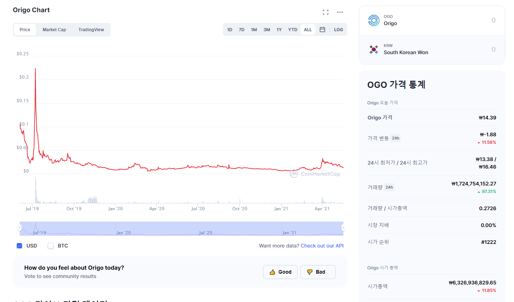Open the chart more options menu

pyautogui.click(x=340, y=12)
